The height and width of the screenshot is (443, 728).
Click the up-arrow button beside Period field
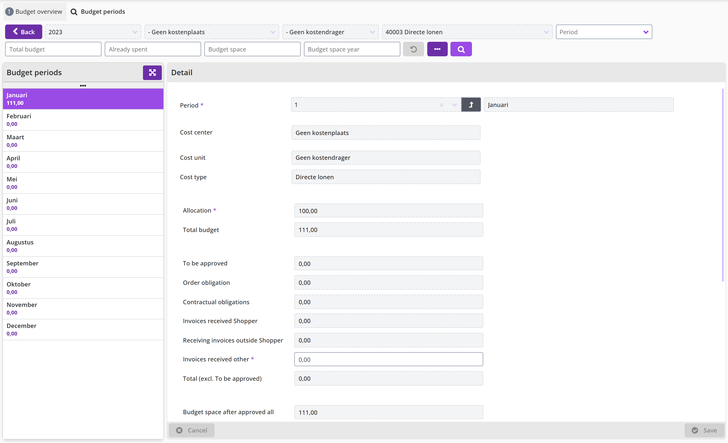(471, 105)
